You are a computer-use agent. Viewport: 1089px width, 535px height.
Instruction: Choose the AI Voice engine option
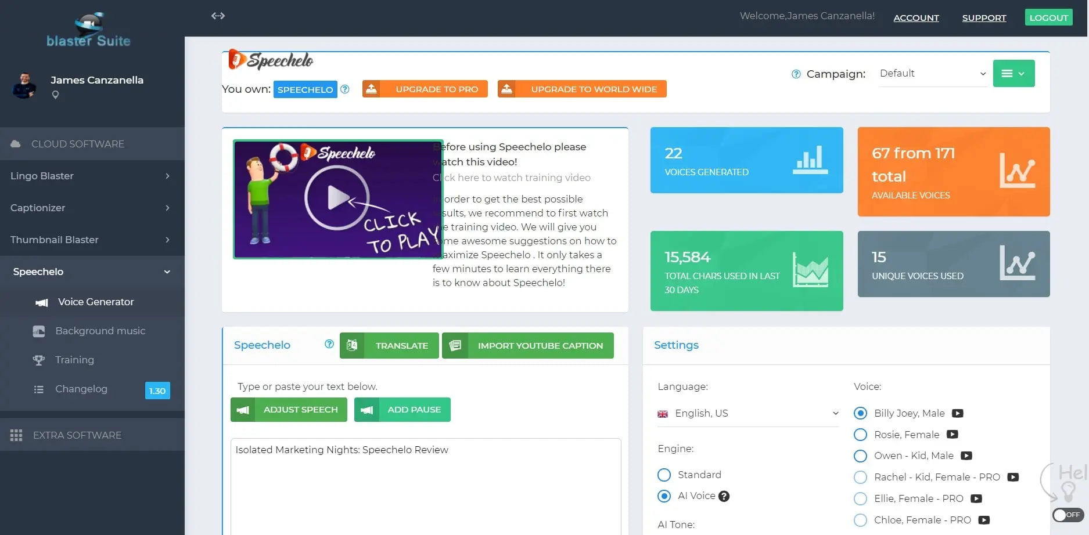664,496
